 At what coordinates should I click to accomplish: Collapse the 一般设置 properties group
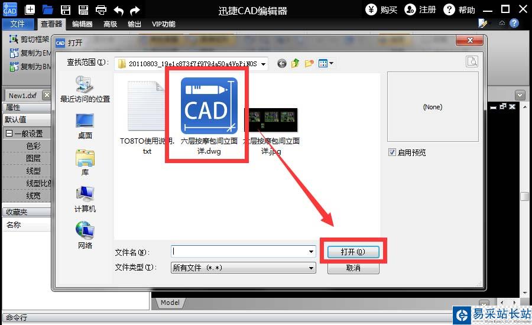pos(9,134)
